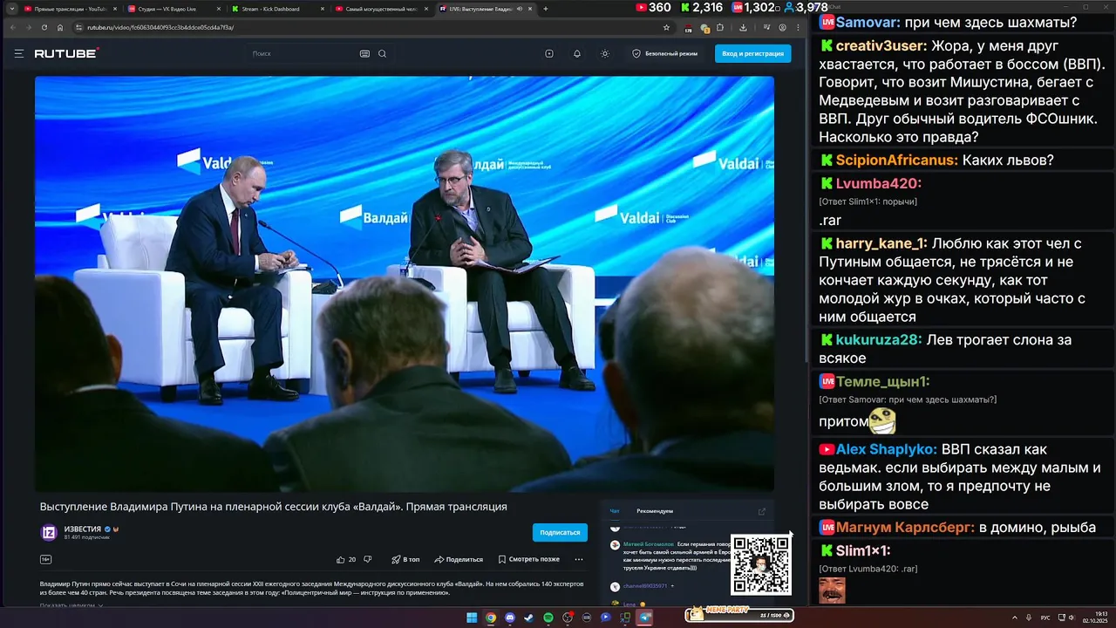Open the ИЗВЕСТИЯ channel name
Screen dimensions: 1116x628
[x=83, y=529]
